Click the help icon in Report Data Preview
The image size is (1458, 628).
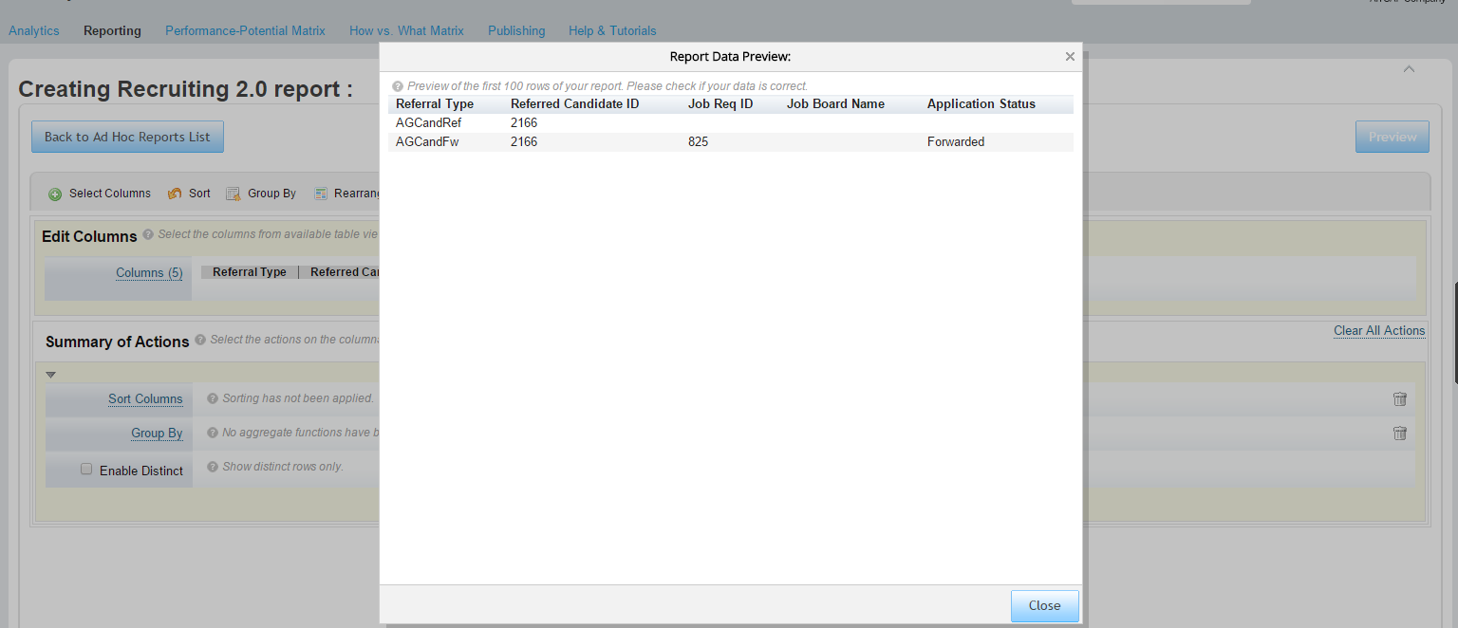tap(398, 86)
